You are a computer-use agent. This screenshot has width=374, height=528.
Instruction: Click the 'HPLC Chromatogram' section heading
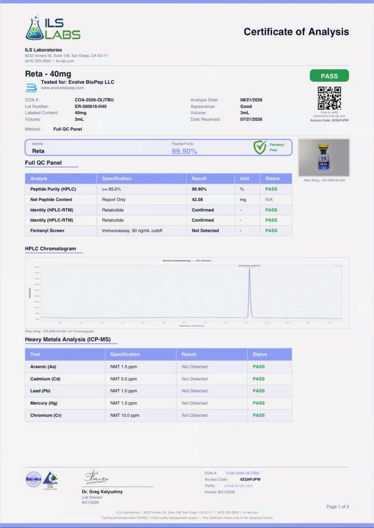(x=50, y=249)
